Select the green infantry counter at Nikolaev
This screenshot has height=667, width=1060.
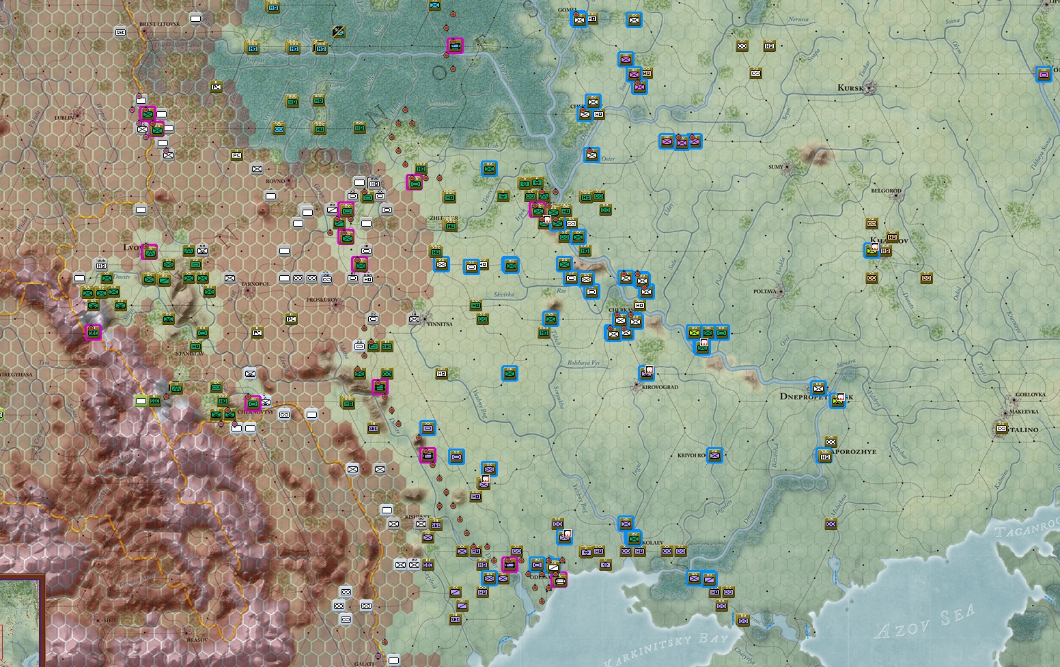click(633, 538)
